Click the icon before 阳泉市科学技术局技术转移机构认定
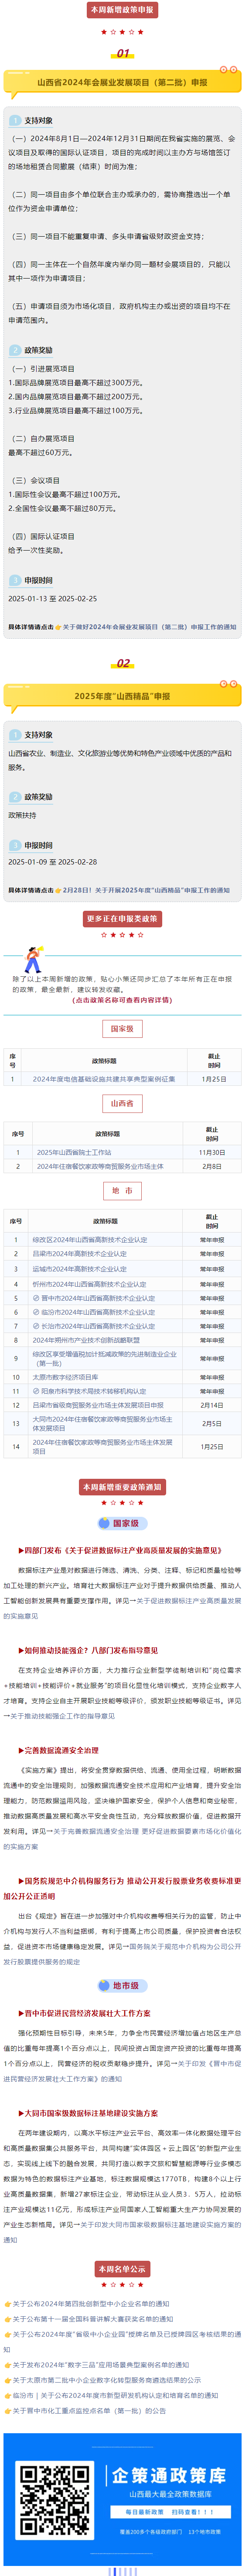 36,1391
